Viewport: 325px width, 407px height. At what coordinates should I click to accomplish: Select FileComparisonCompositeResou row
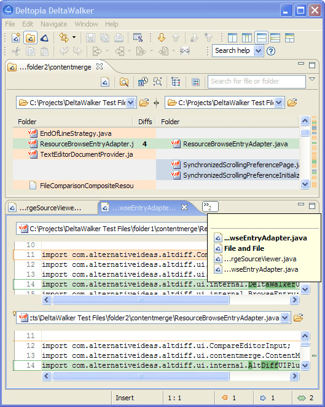coord(84,186)
